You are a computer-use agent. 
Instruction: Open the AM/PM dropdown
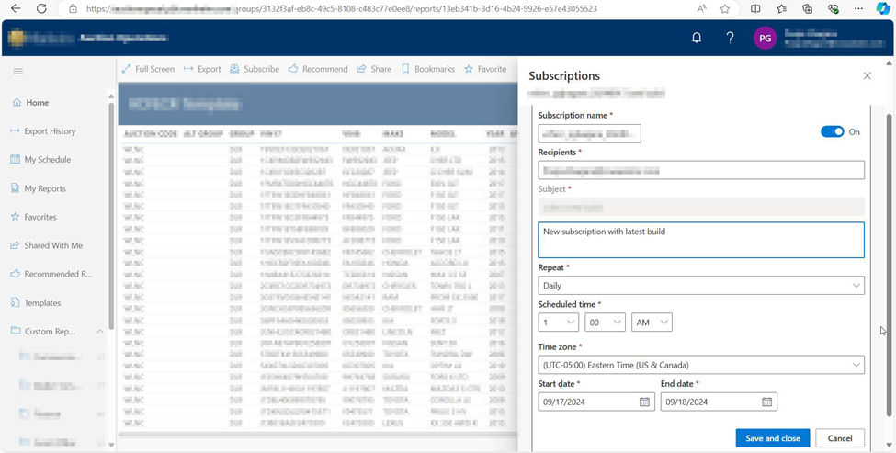click(x=652, y=323)
